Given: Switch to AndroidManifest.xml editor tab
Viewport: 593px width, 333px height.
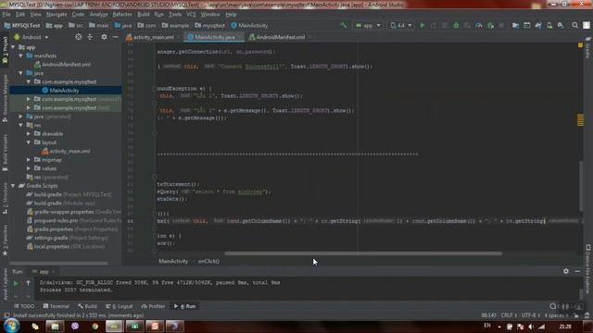Looking at the screenshot, I should tap(279, 37).
